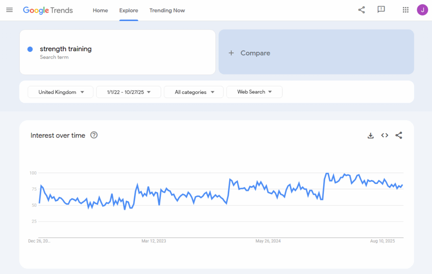Screen dimensions: 432x274
Task: Click the blue series color dot
Action: pyautogui.click(x=30, y=49)
